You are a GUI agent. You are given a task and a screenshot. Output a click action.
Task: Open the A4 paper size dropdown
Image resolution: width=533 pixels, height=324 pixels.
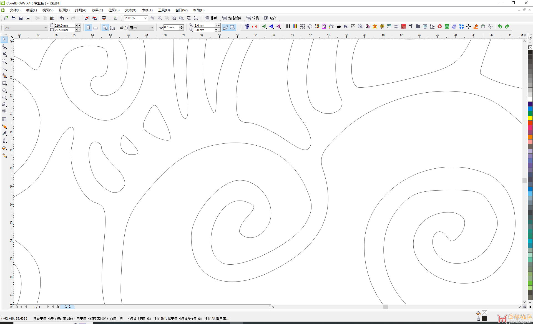46,27
